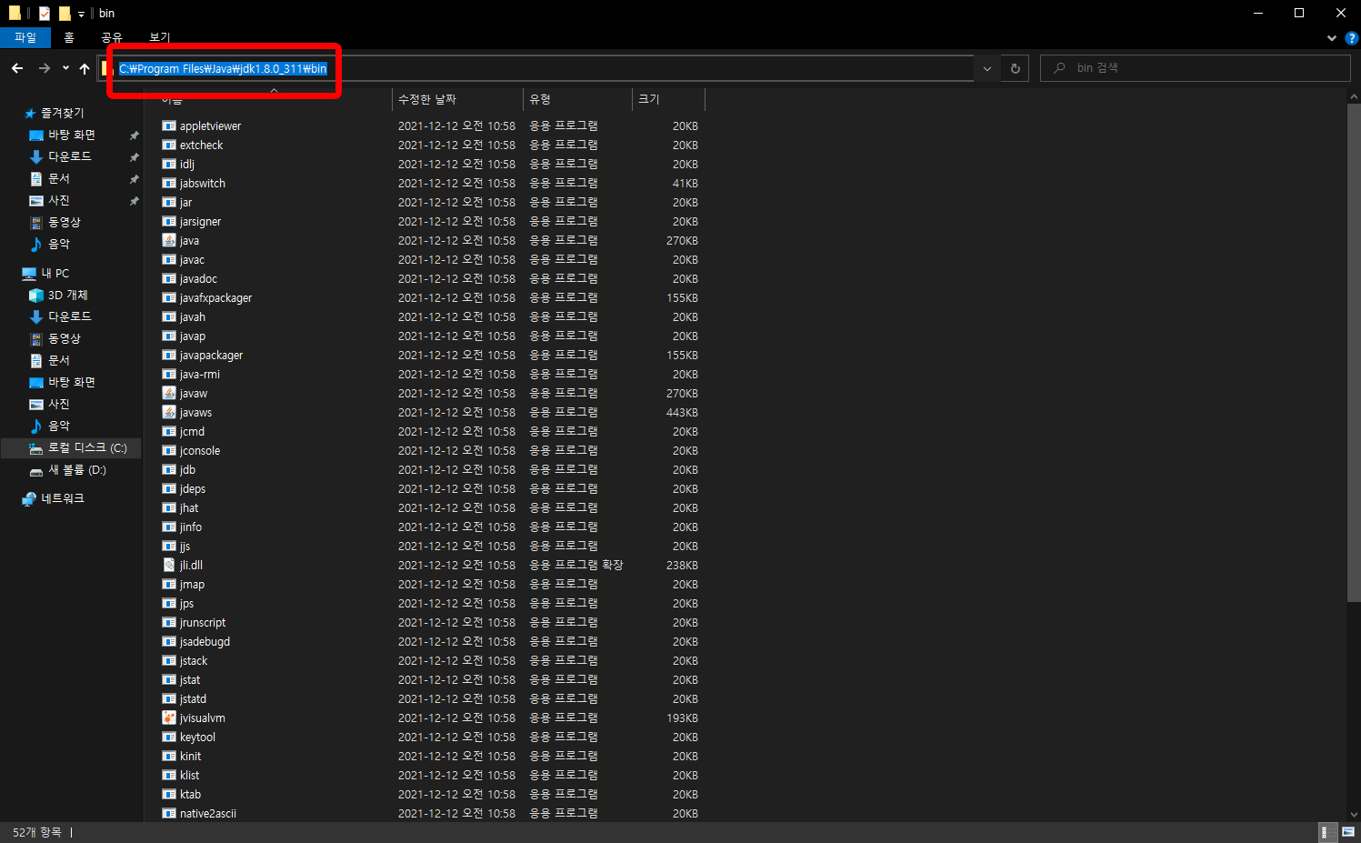Image resolution: width=1361 pixels, height=843 pixels.
Task: Go up one folder level
Action: click(x=85, y=68)
